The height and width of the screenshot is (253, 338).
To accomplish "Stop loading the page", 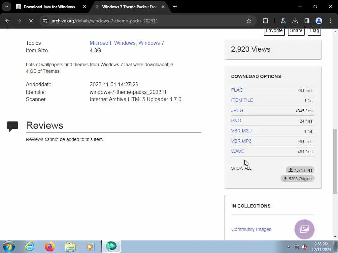I will point(31,21).
